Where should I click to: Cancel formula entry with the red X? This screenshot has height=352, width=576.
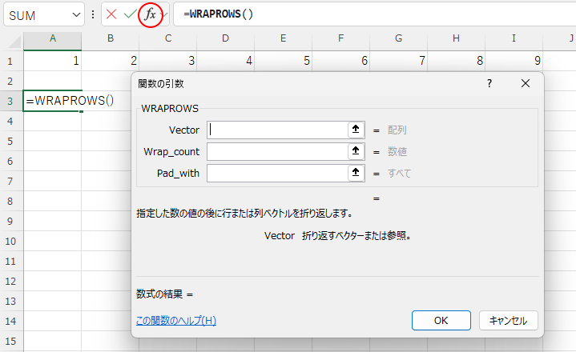(x=111, y=14)
